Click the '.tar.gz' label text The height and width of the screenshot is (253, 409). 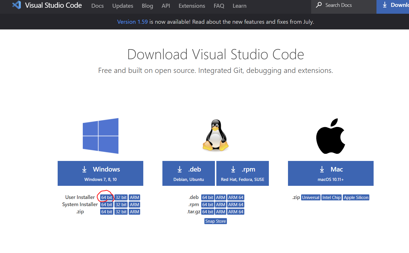pyautogui.click(x=194, y=212)
